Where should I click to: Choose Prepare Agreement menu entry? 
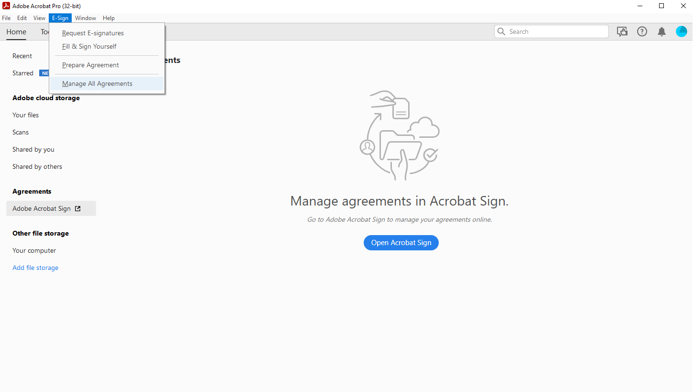point(107,65)
